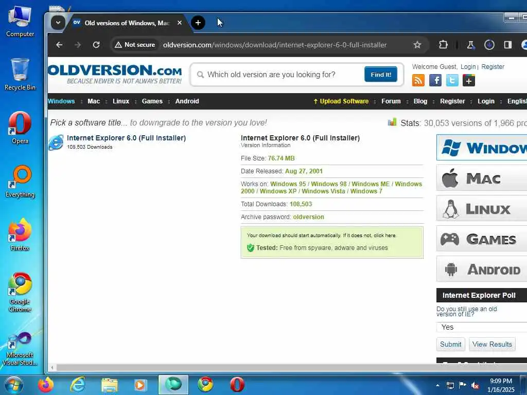Select the Old versions of Windows tab
527x395 pixels.
coord(127,23)
